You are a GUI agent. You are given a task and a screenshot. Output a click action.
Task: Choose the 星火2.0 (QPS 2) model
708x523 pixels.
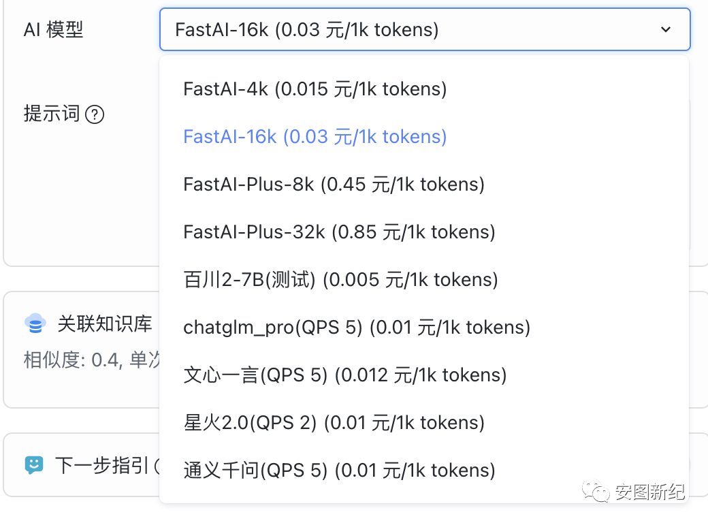pos(334,423)
